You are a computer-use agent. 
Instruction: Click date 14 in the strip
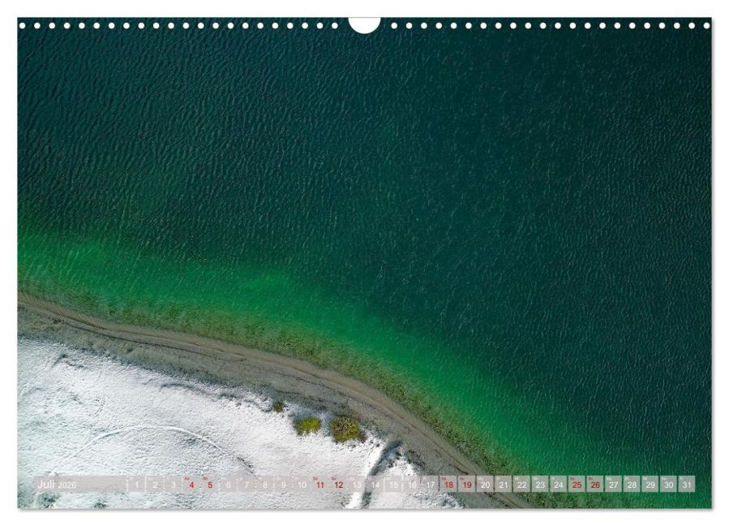tap(375, 484)
